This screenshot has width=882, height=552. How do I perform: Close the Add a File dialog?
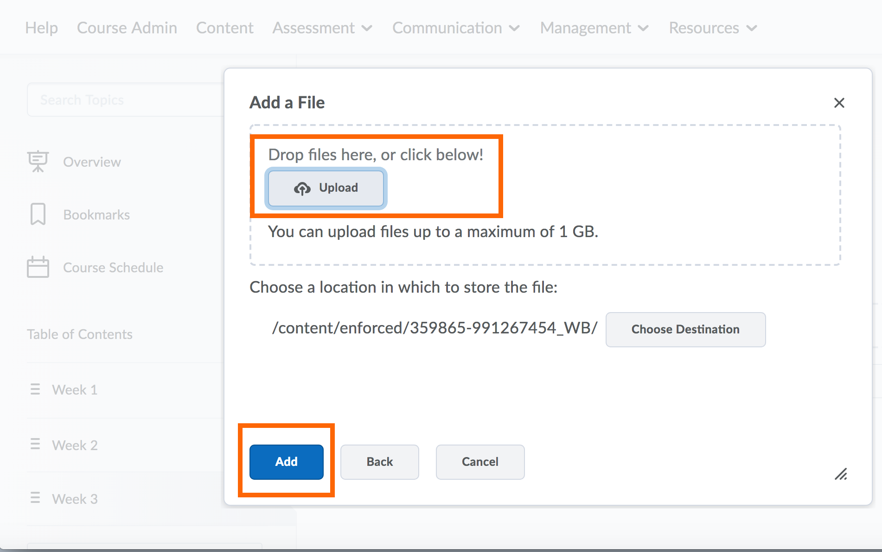(x=839, y=103)
